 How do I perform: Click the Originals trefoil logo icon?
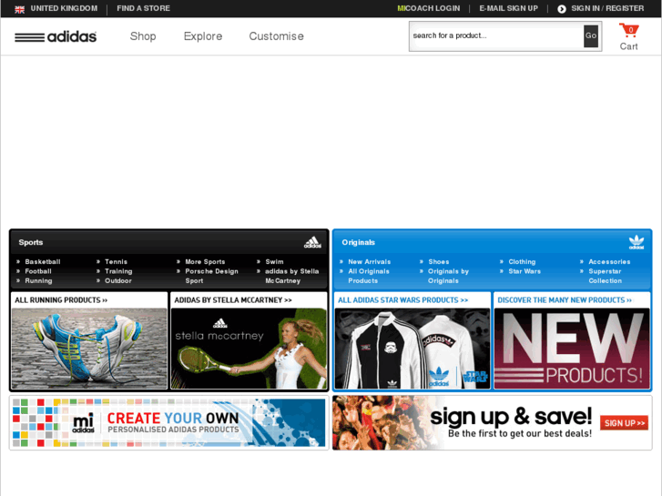click(637, 242)
